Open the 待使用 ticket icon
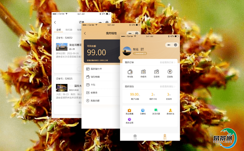The width and height of the screenshot is (244, 151). (143, 72)
